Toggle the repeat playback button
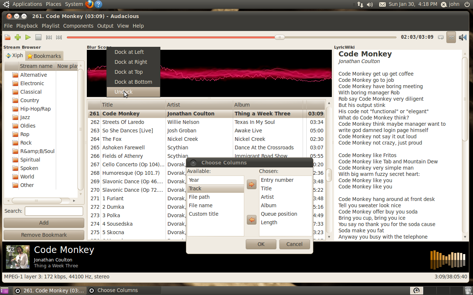This screenshot has width=473, height=295. 441,37
